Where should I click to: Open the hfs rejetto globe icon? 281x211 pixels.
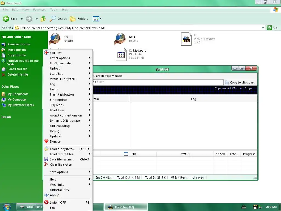pos(55,38)
